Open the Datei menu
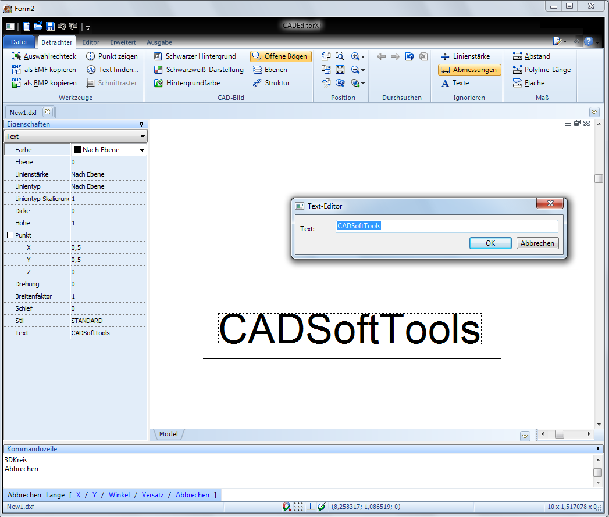The height and width of the screenshot is (517, 609). click(19, 42)
